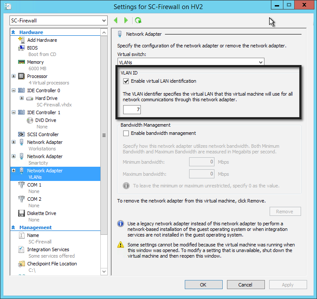The width and height of the screenshot is (317, 299).
Task: Click the blue info icon beside legacy adapter note
Action: tap(121, 224)
